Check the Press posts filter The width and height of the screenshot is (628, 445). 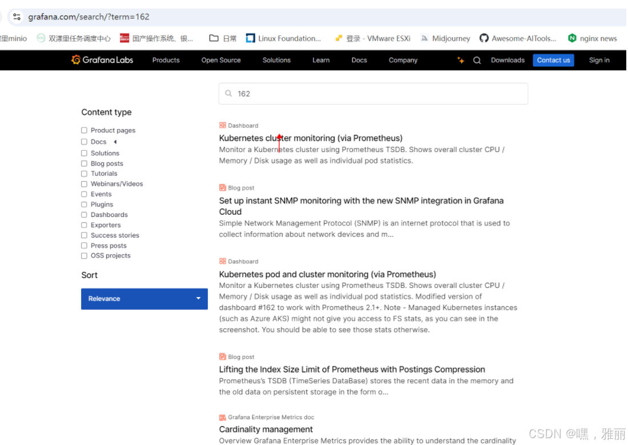(x=84, y=246)
